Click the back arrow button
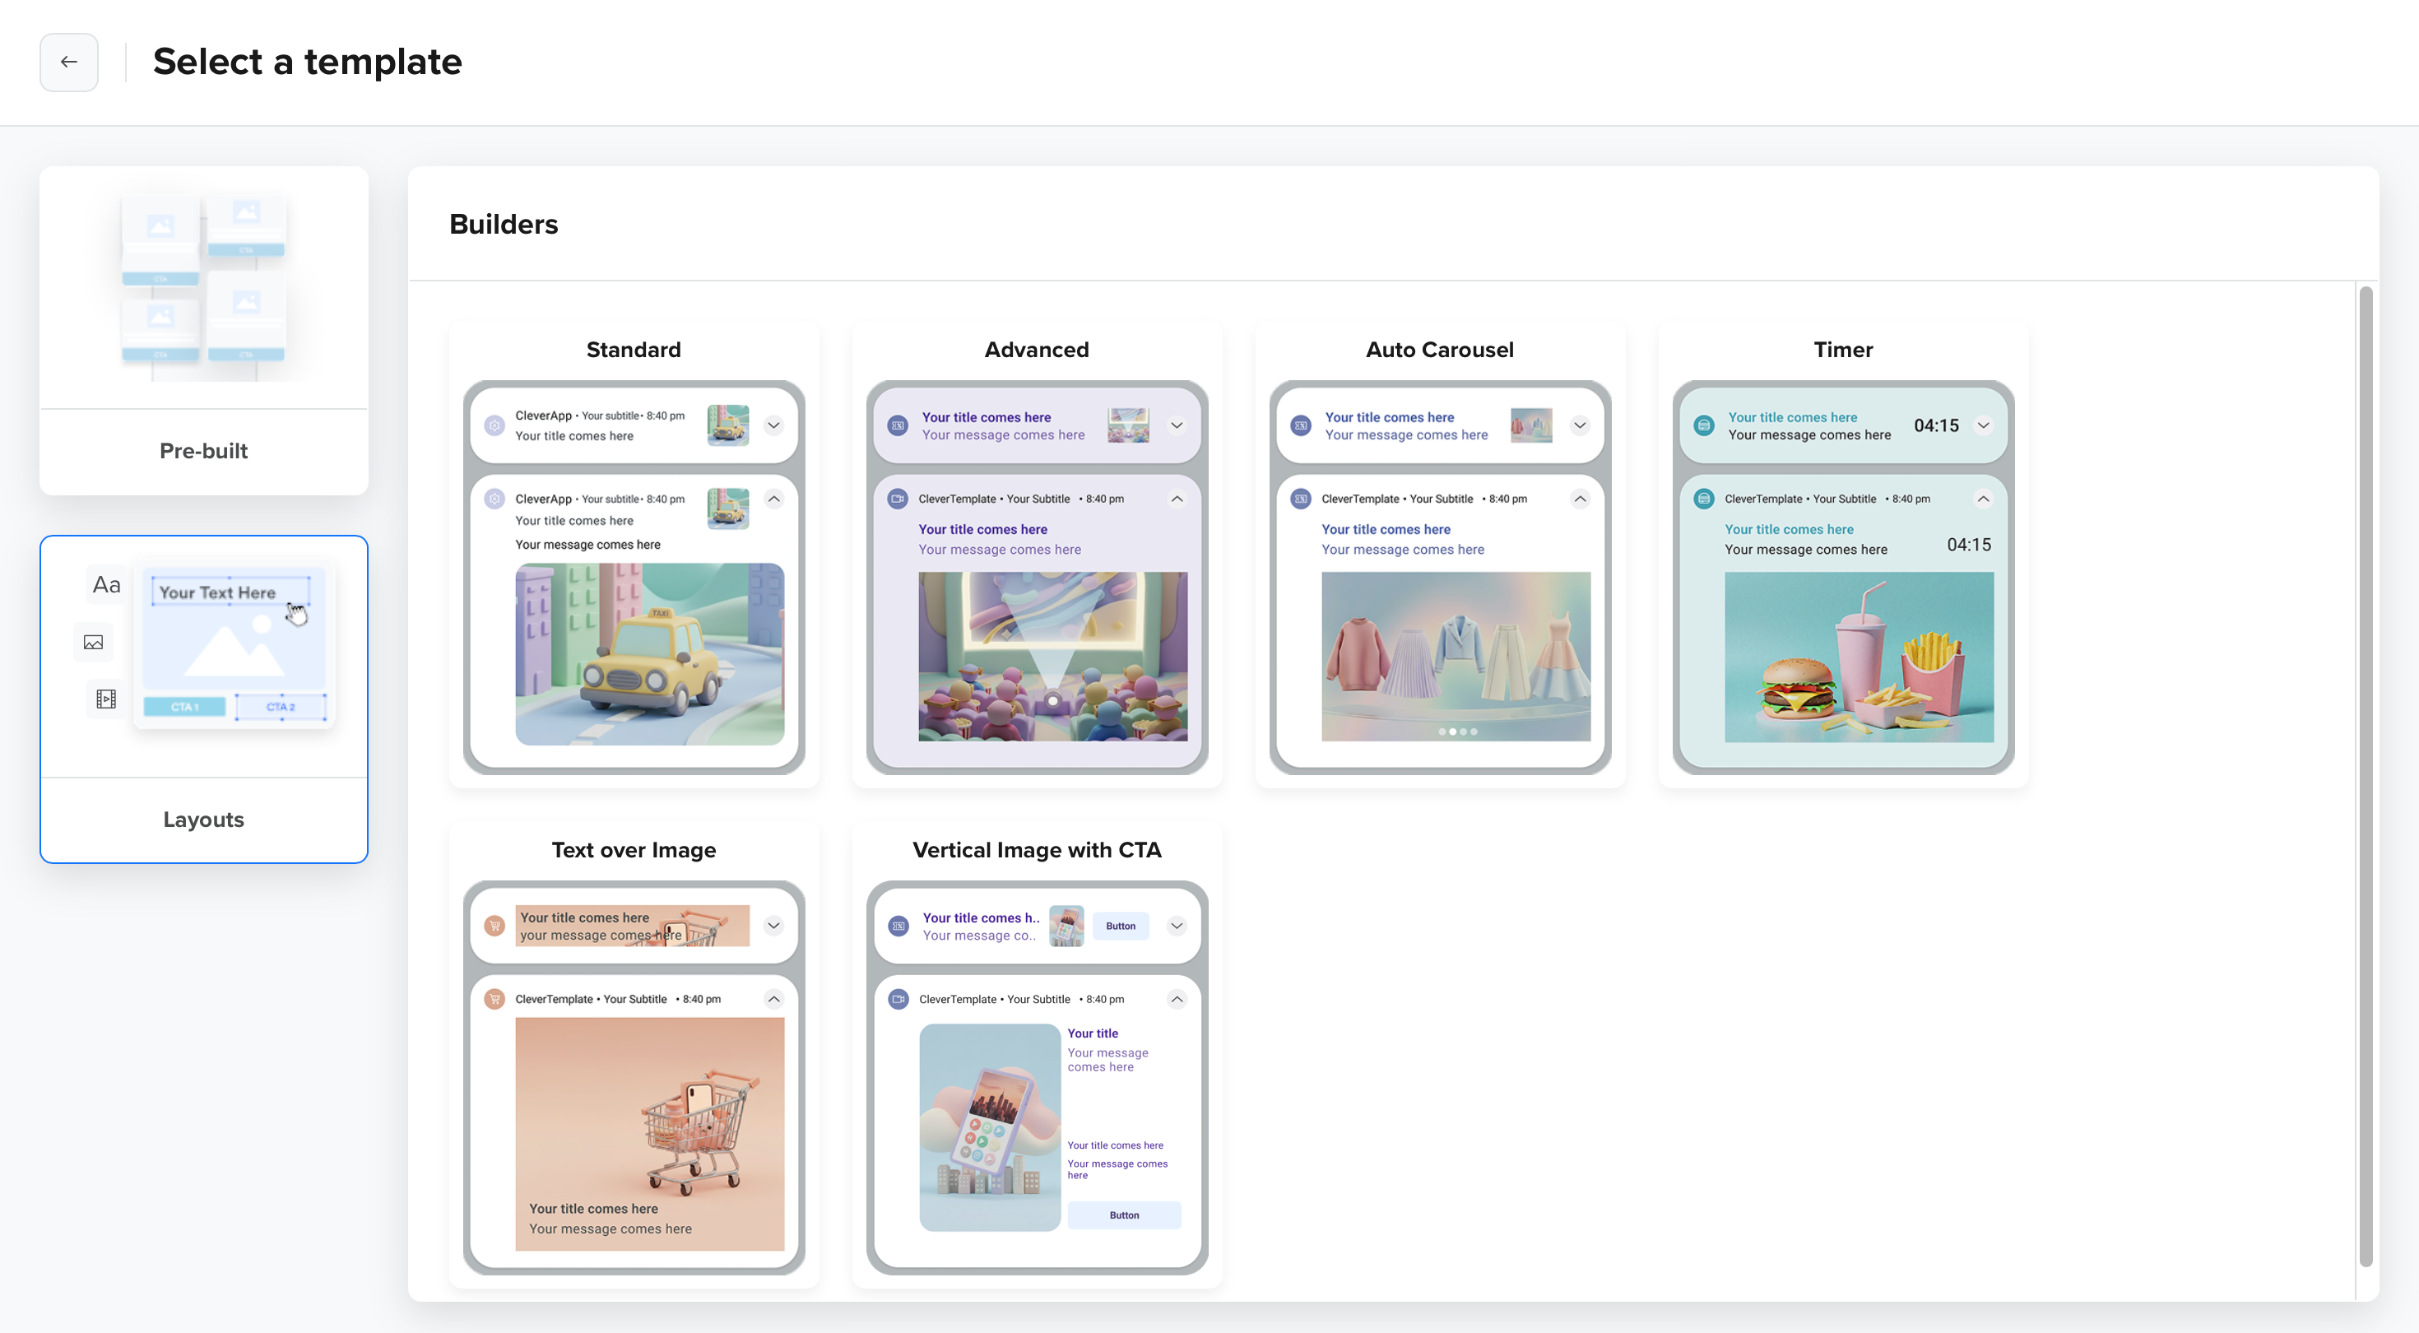 tap(68, 62)
